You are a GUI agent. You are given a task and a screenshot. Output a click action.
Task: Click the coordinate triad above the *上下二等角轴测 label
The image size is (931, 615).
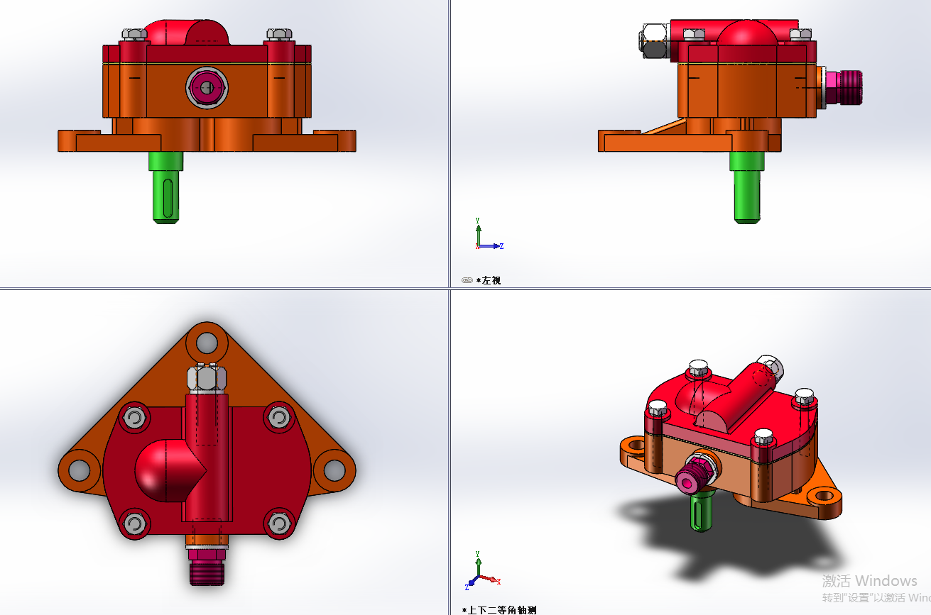pyautogui.click(x=483, y=570)
